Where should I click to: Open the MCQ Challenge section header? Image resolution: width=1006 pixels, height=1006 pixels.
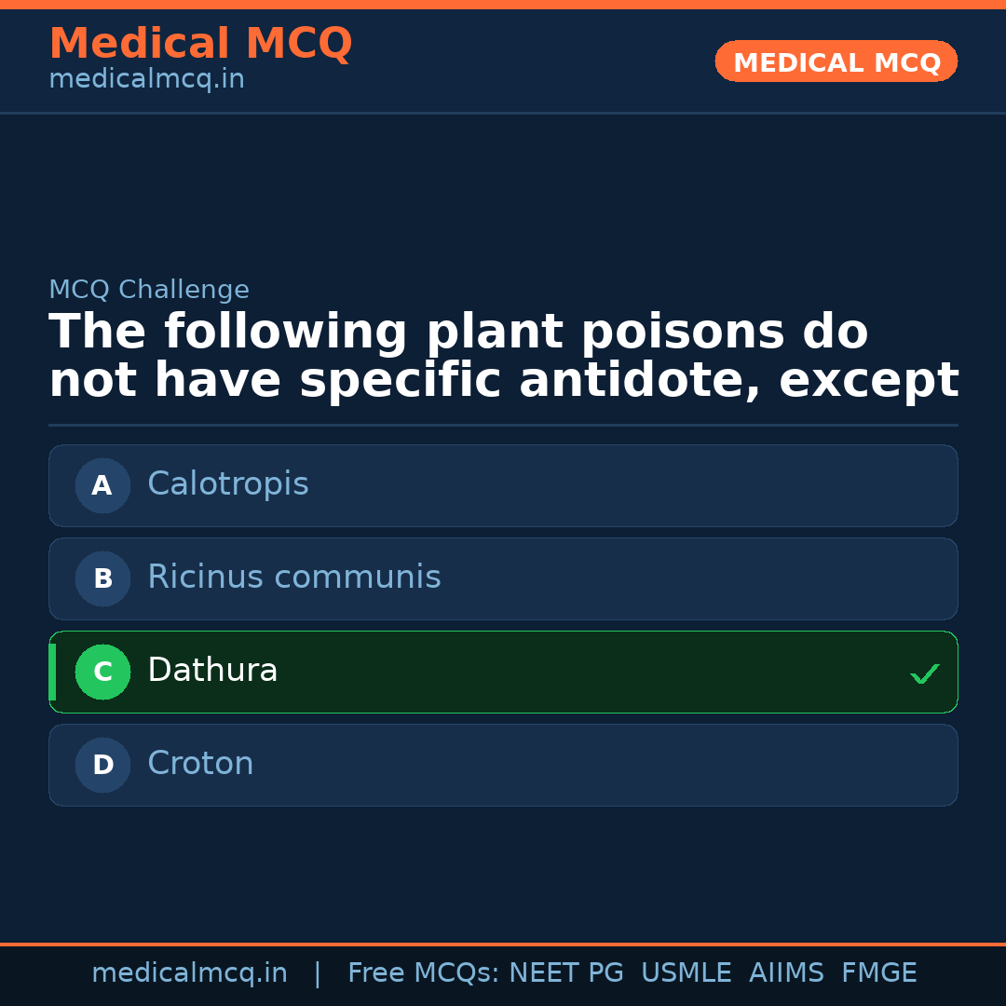coord(149,290)
